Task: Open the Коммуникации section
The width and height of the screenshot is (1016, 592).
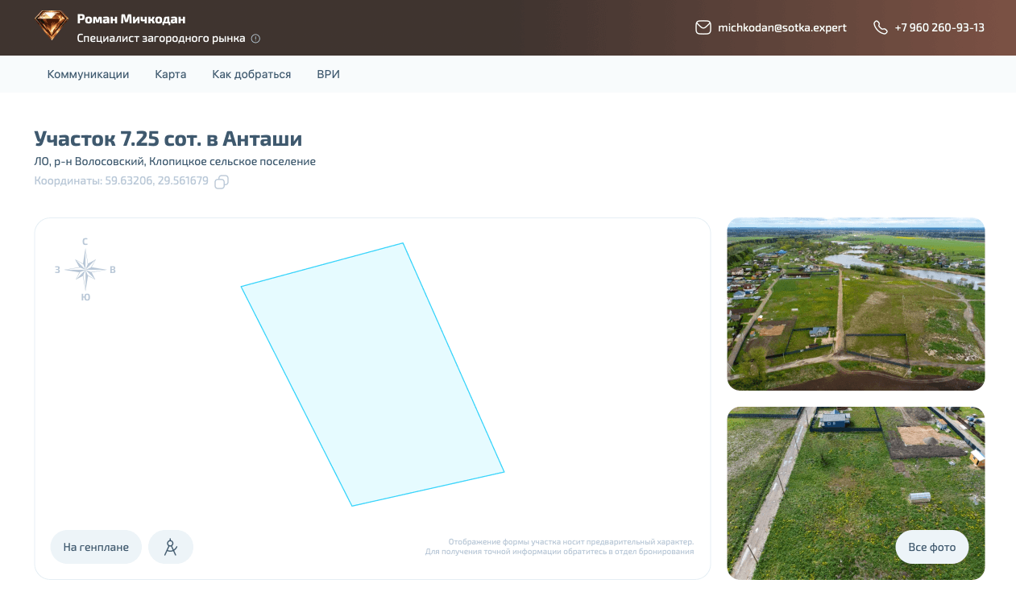Action: [x=89, y=74]
